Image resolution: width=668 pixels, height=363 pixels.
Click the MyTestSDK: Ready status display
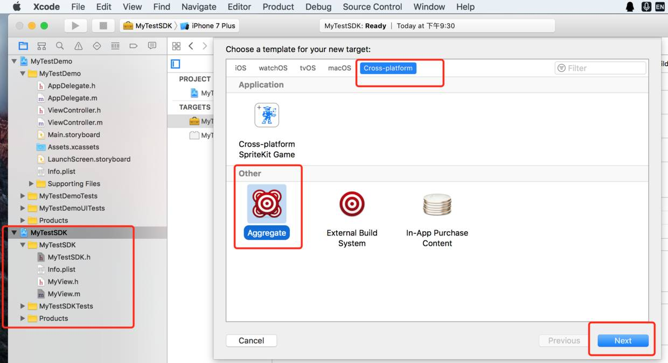point(437,26)
